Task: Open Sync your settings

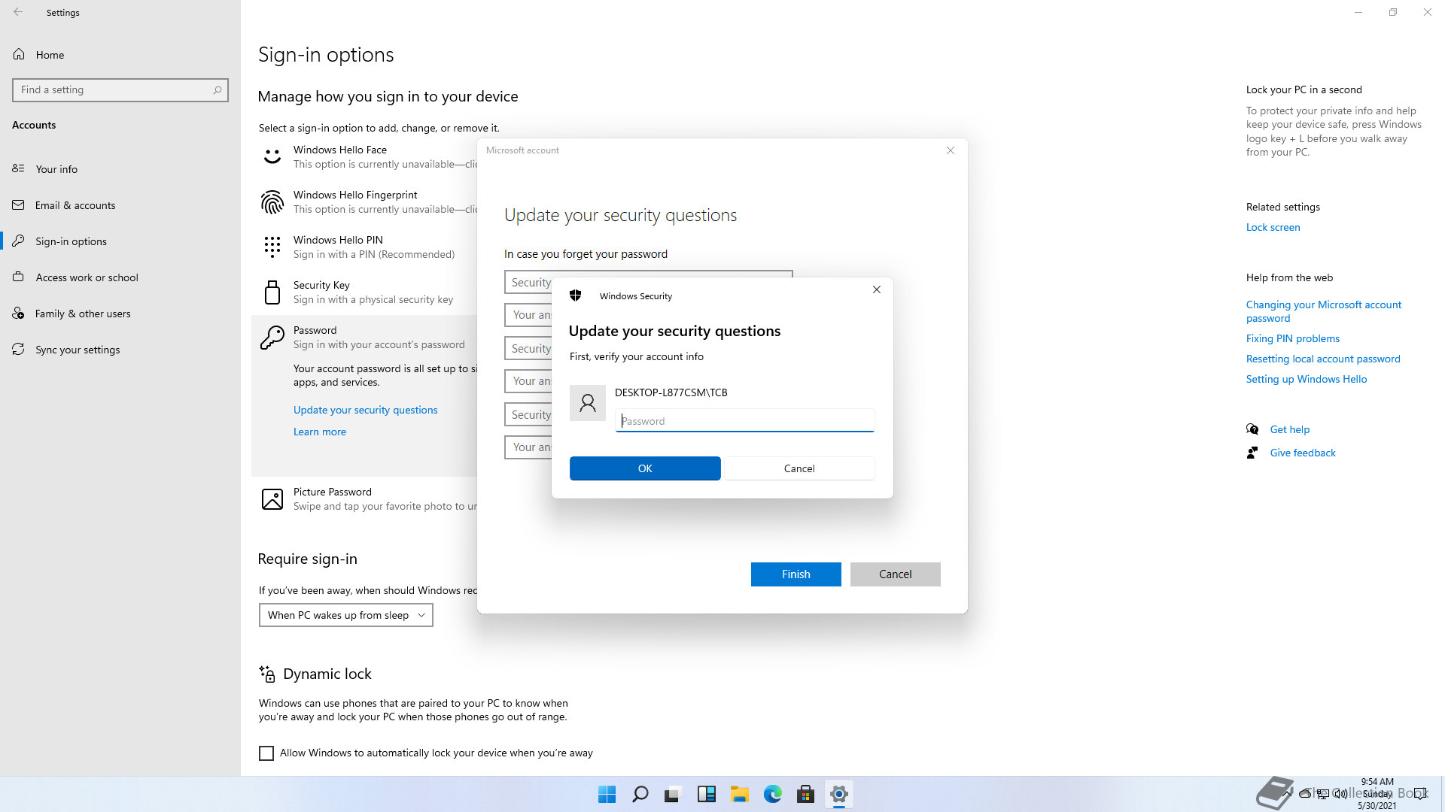Action: click(120, 350)
